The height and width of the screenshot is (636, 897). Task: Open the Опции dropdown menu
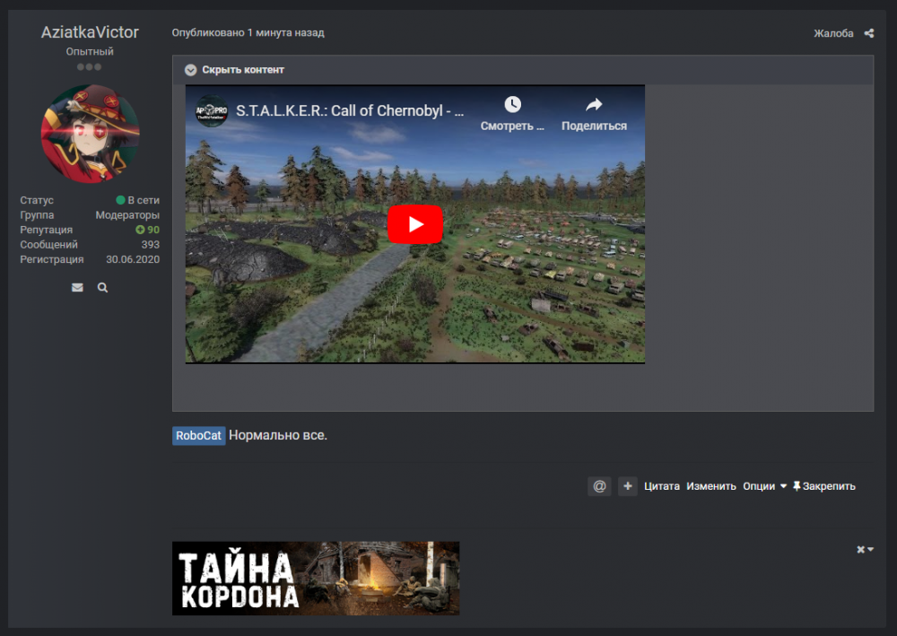pos(764,486)
